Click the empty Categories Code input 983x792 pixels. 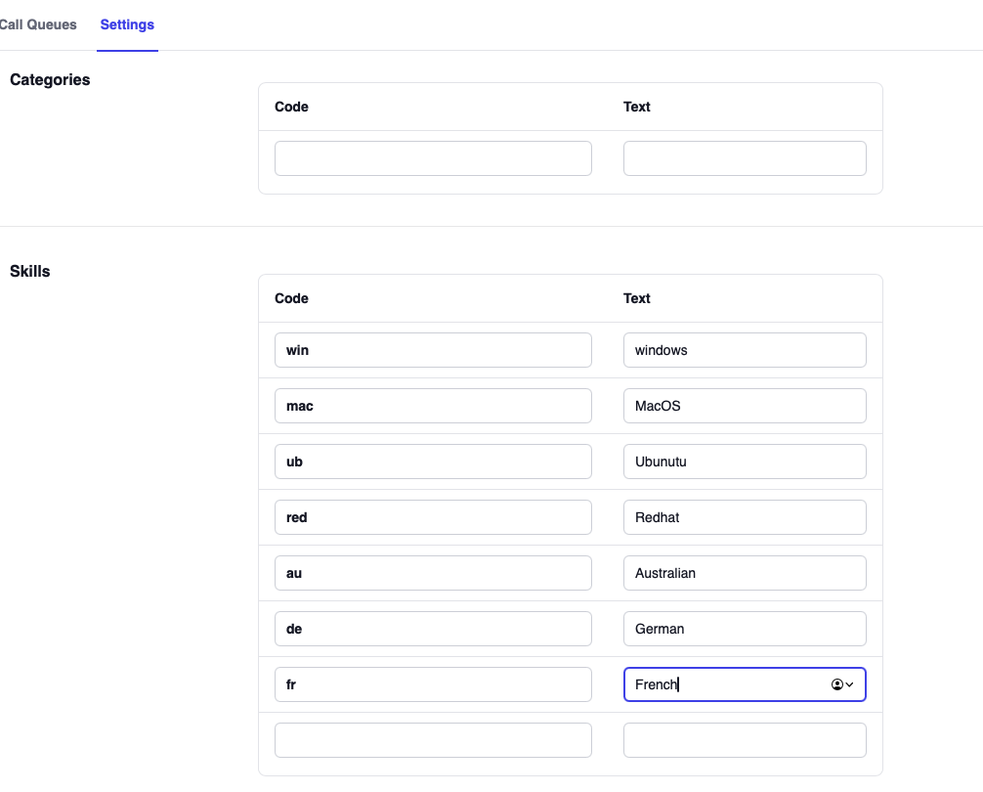[x=433, y=158]
